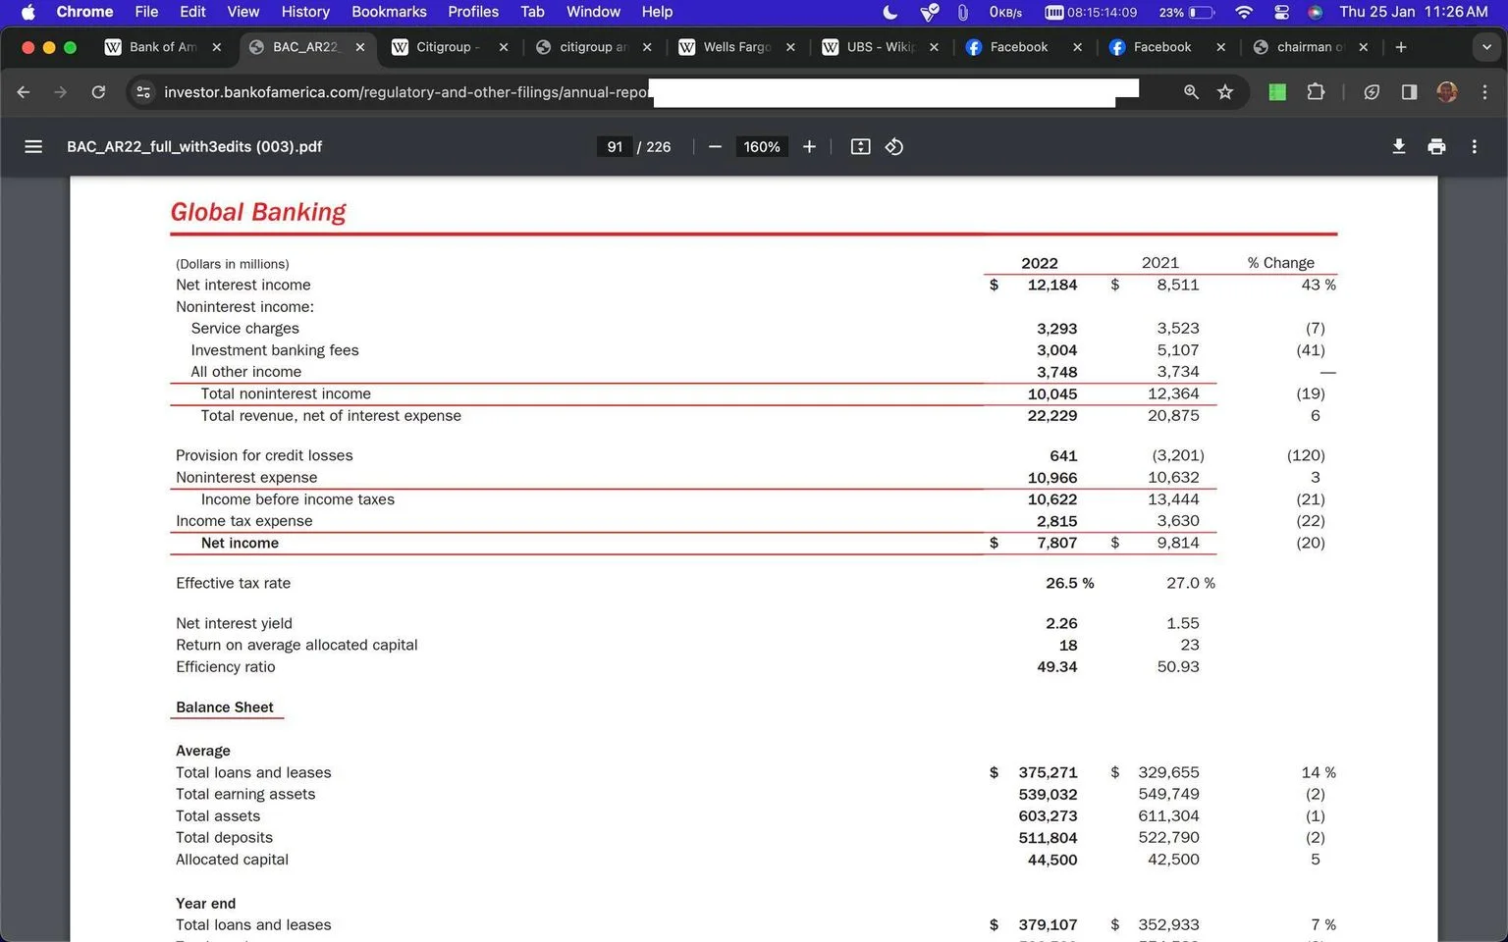Rotate the PDF counterclockwise
Screen dimensions: 1508x942
894,146
